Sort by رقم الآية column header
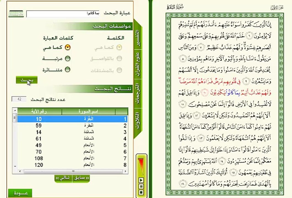Viewport: 292px width, 198px height. click(x=40, y=111)
